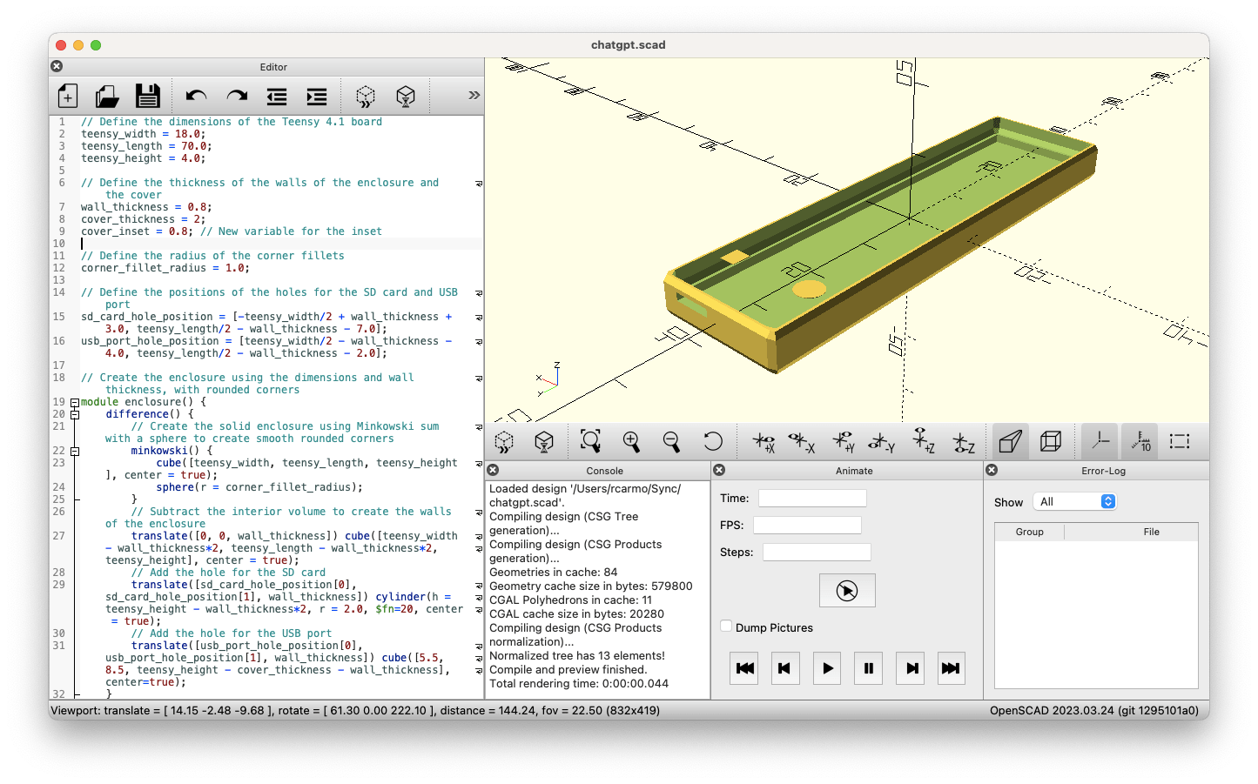The image size is (1258, 784).
Task: Set the view to the +Y direction
Action: point(844,442)
